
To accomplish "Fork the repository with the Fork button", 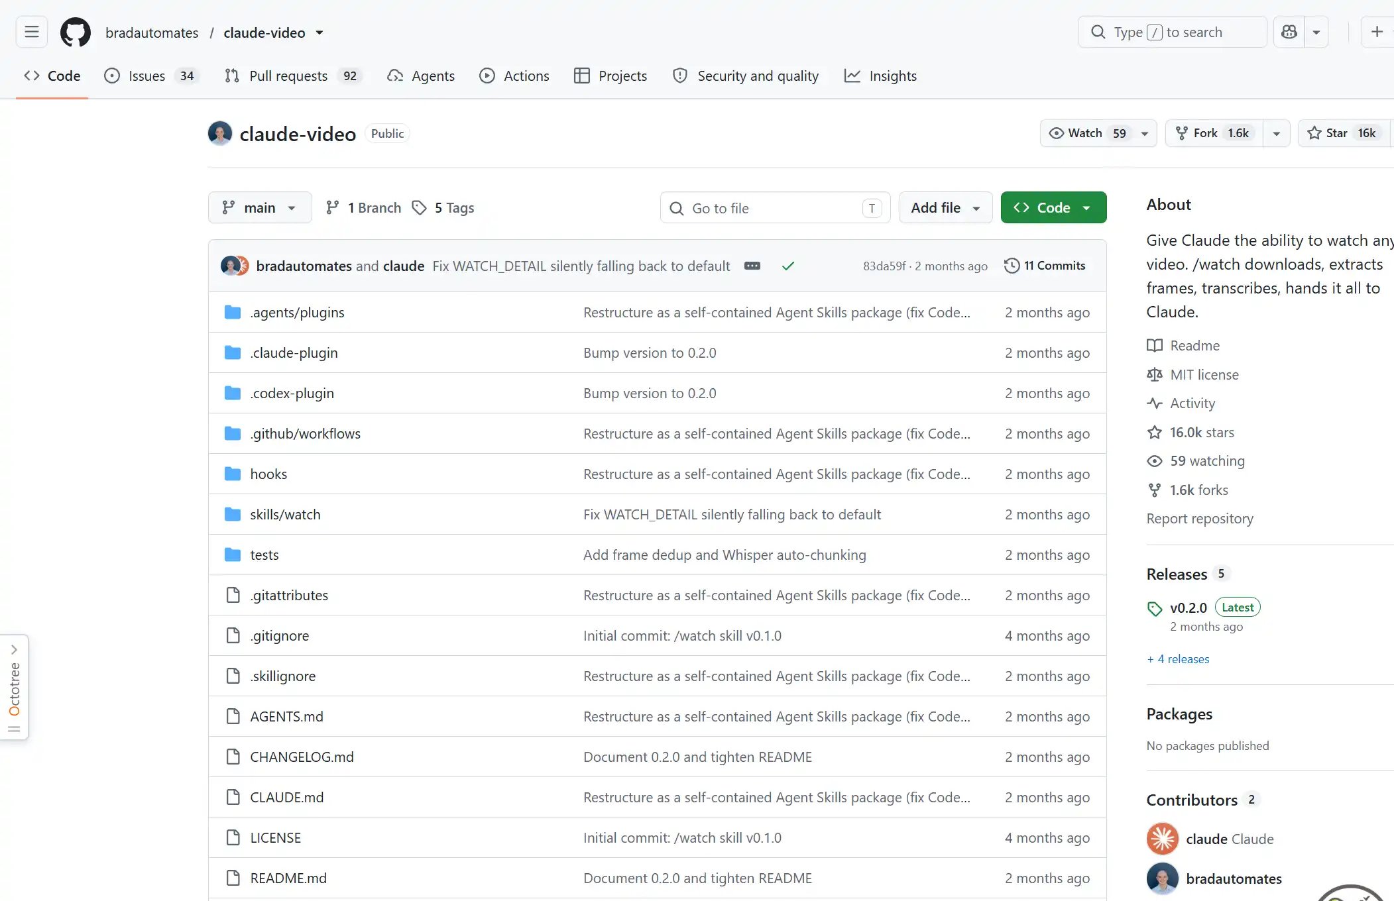I will [x=1214, y=133].
